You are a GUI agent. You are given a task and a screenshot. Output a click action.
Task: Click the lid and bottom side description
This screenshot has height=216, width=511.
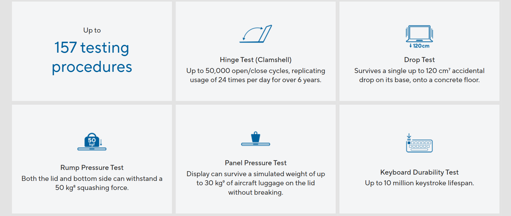[92, 179]
